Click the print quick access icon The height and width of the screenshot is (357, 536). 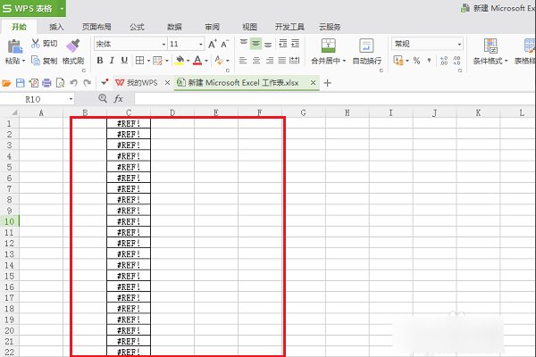[46, 83]
